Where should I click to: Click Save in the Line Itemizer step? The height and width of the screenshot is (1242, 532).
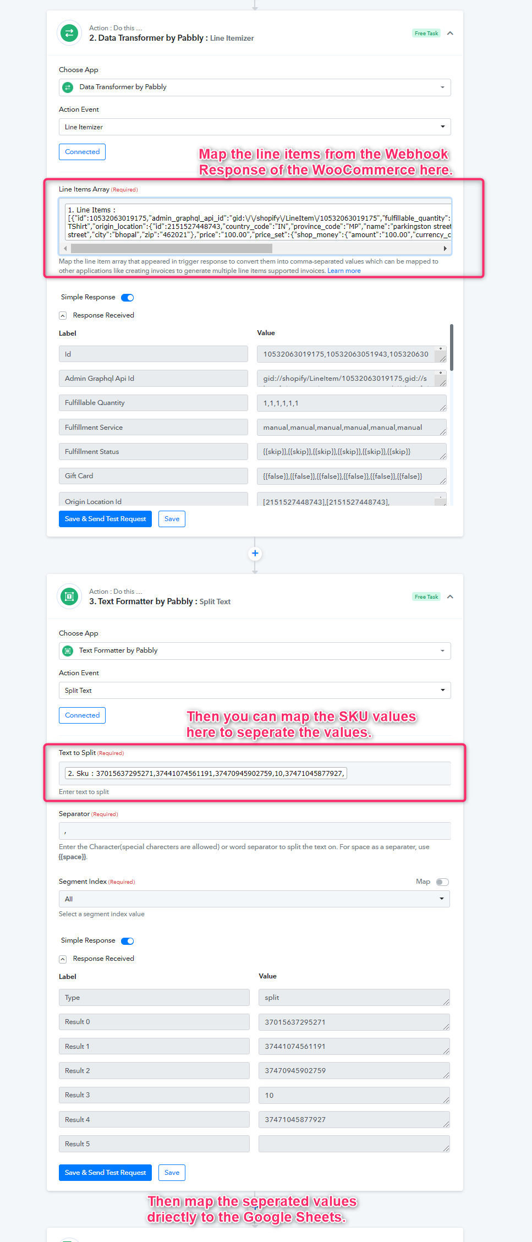coord(172,519)
